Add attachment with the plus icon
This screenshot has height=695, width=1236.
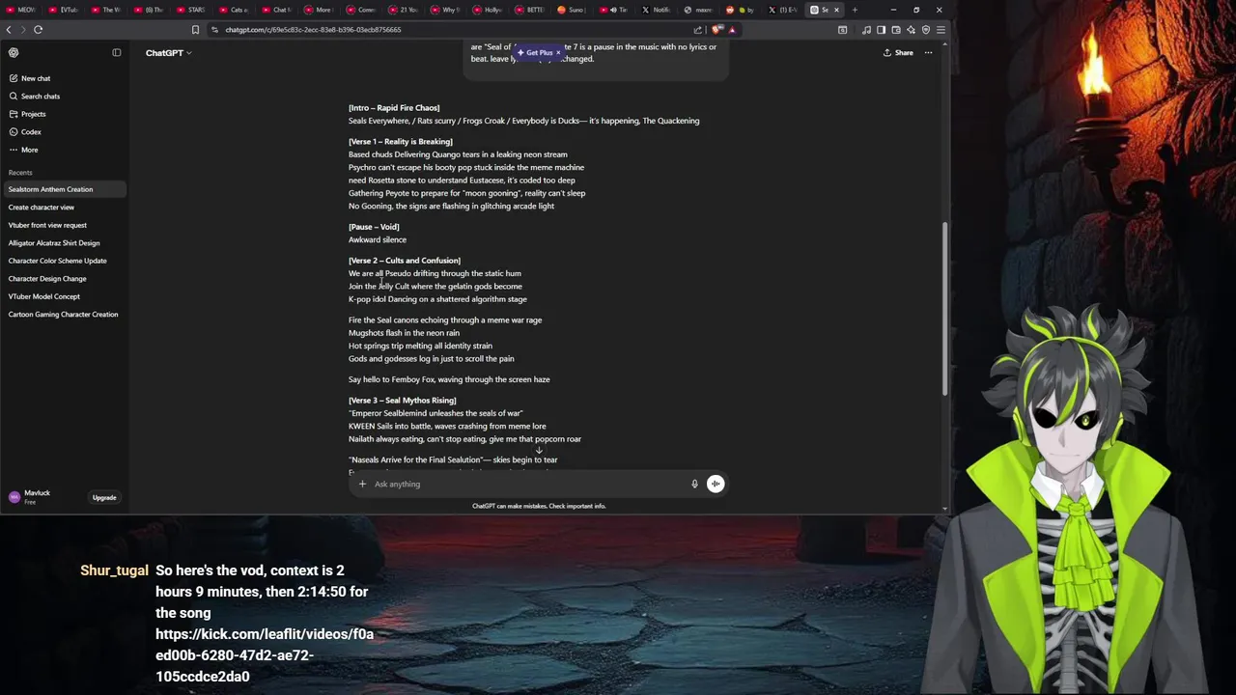point(362,484)
